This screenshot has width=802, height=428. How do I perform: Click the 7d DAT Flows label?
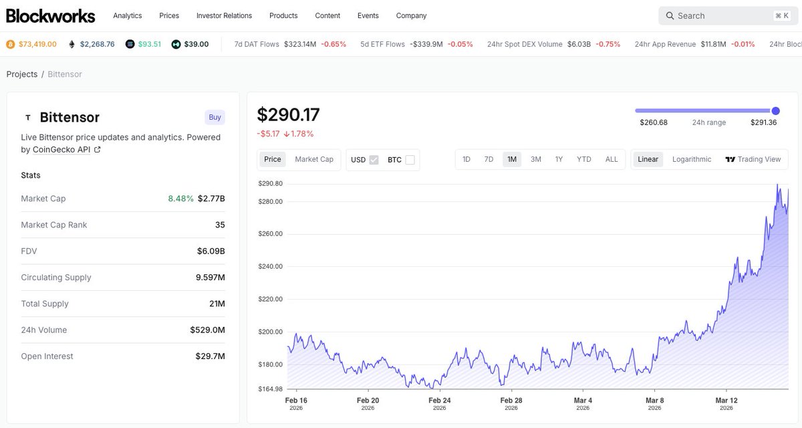257,44
